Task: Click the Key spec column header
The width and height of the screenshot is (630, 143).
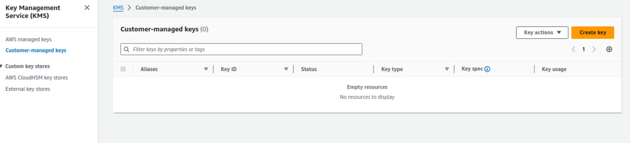Action: point(472,69)
